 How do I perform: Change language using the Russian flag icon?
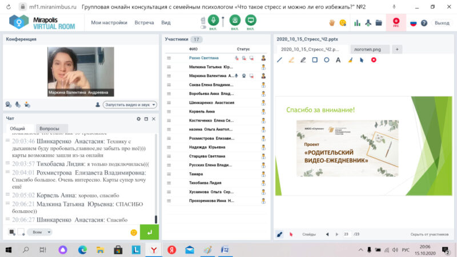point(413,23)
